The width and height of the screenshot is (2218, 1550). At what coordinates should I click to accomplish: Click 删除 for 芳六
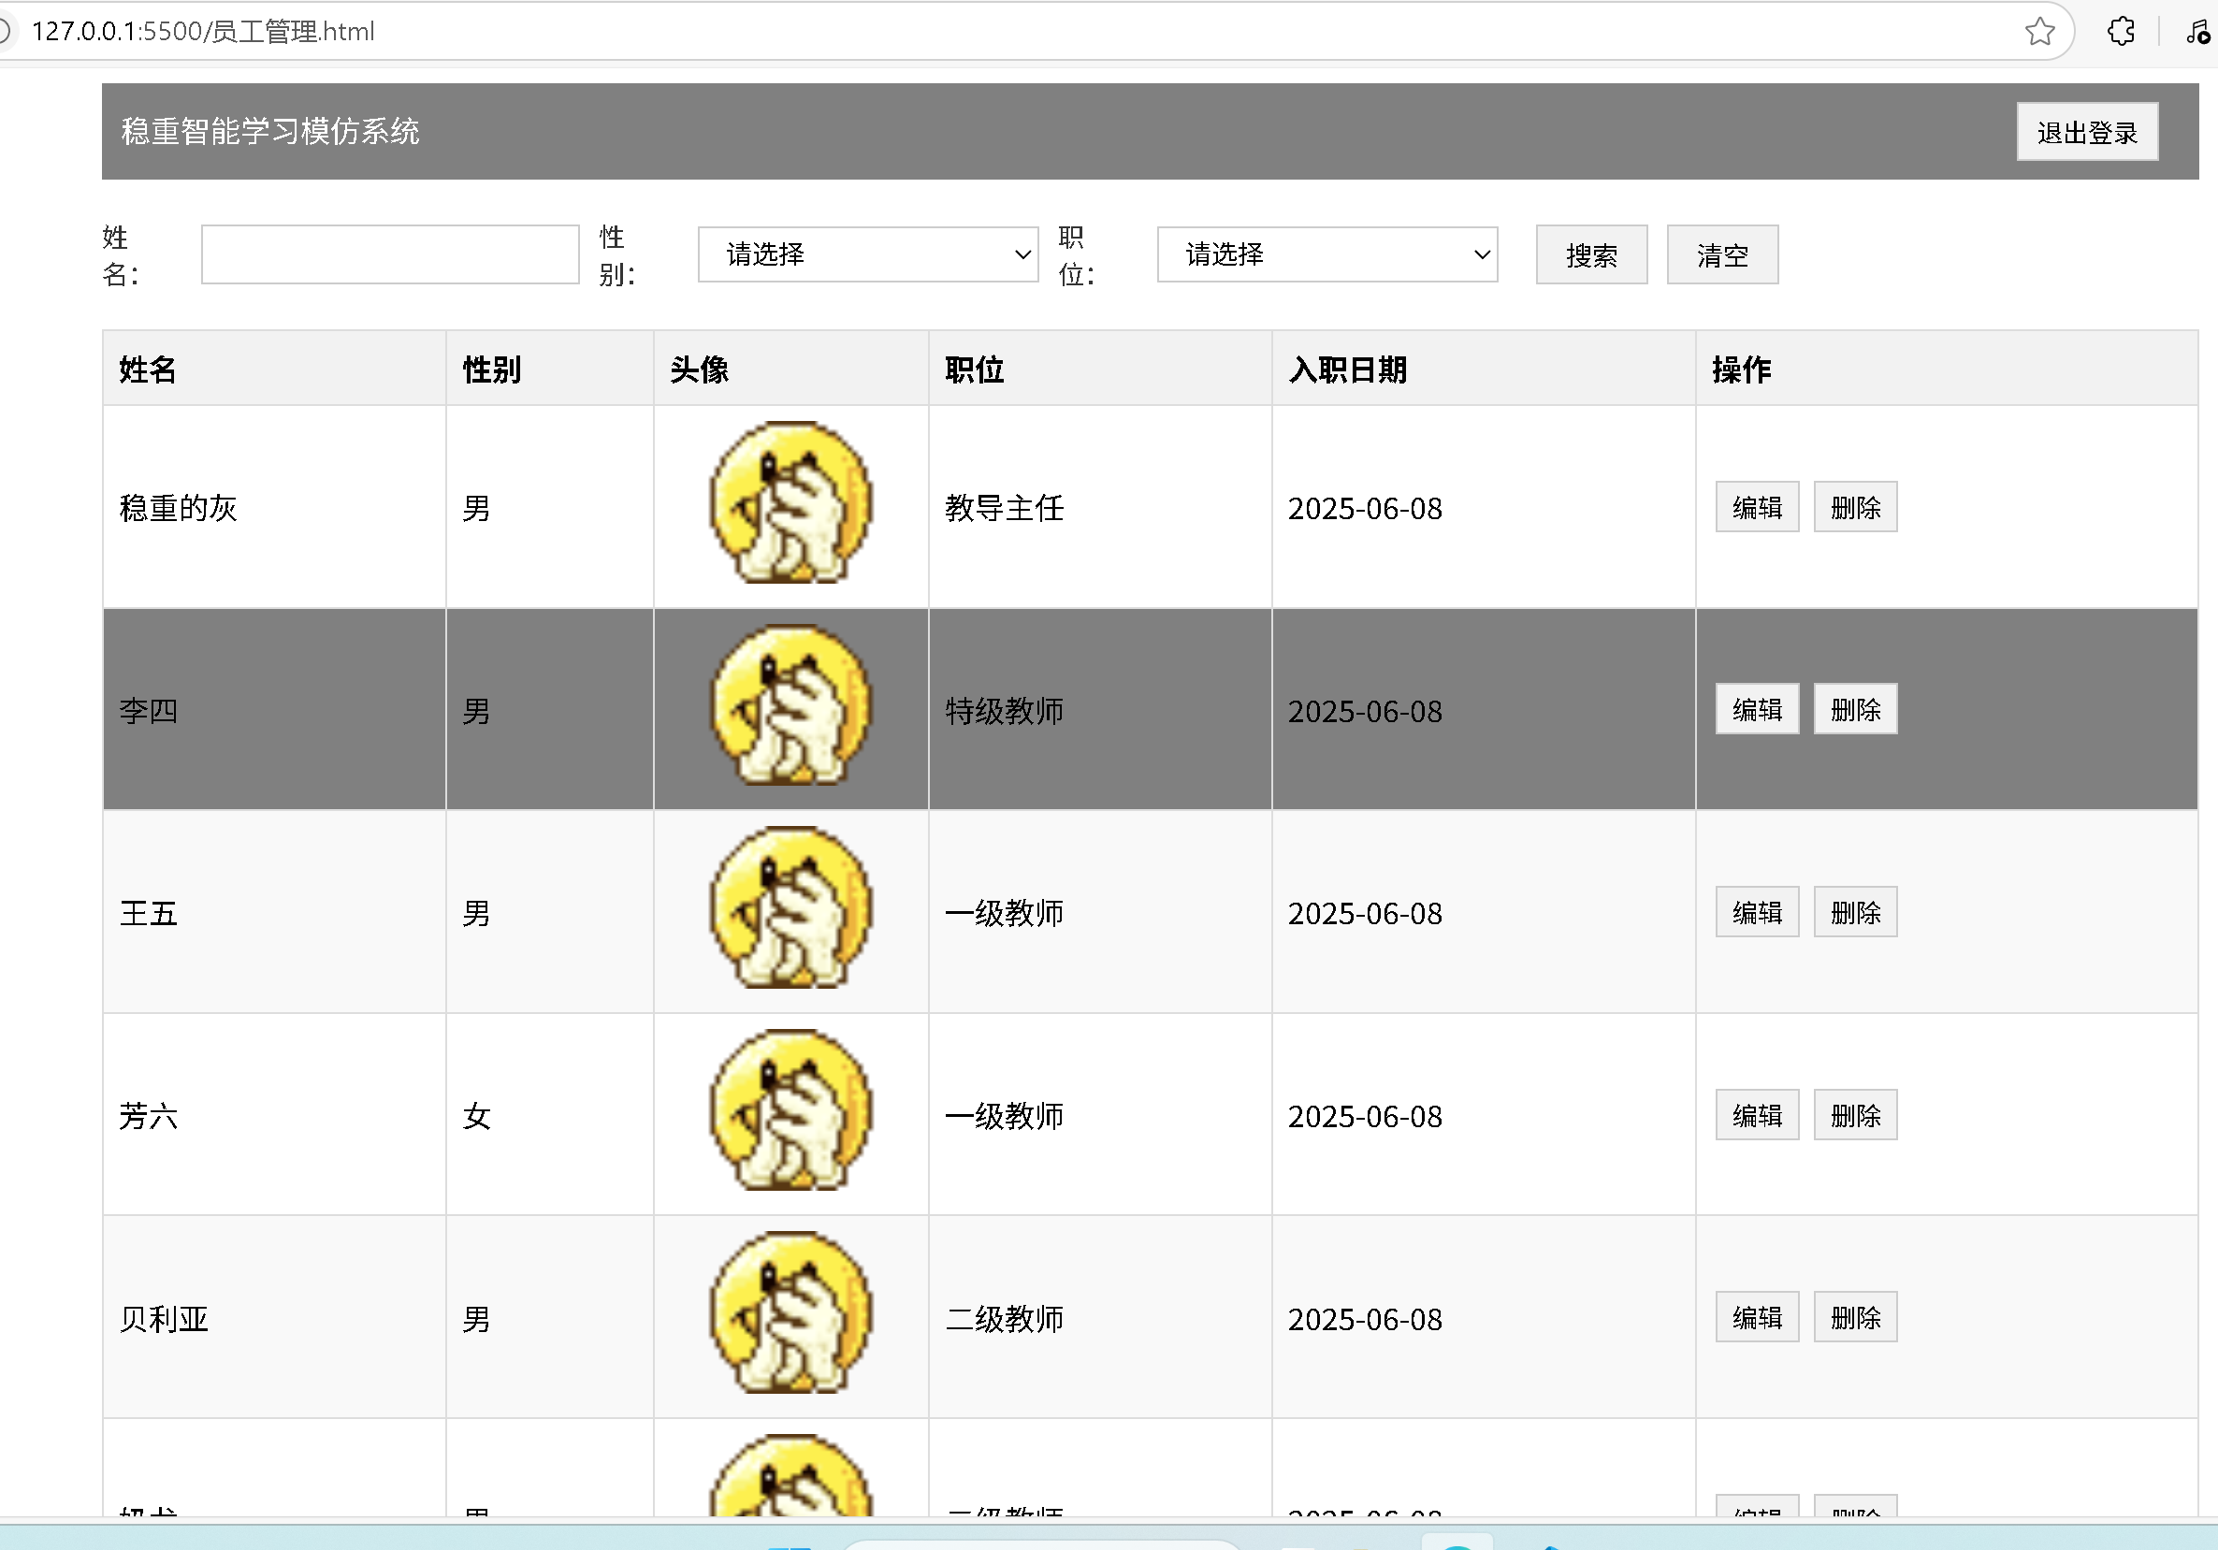coord(1855,1115)
